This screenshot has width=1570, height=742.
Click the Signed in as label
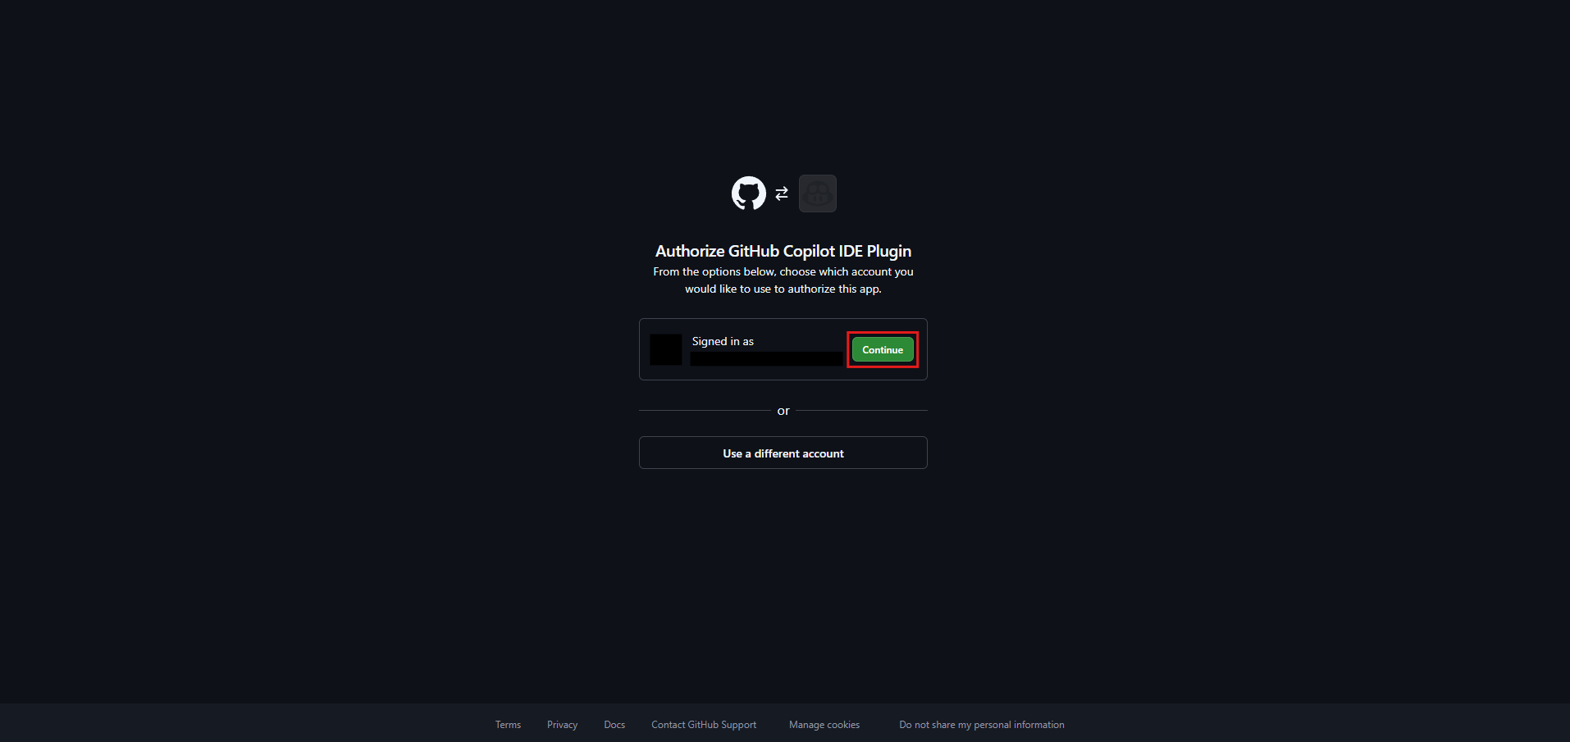pyautogui.click(x=723, y=341)
